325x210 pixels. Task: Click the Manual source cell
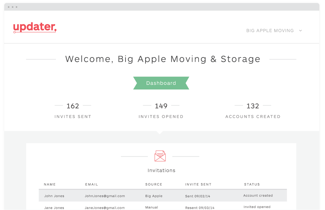coord(152,207)
